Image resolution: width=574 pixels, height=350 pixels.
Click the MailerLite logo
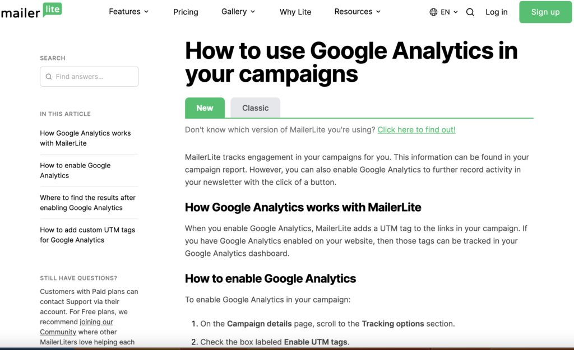pyautogui.click(x=31, y=11)
